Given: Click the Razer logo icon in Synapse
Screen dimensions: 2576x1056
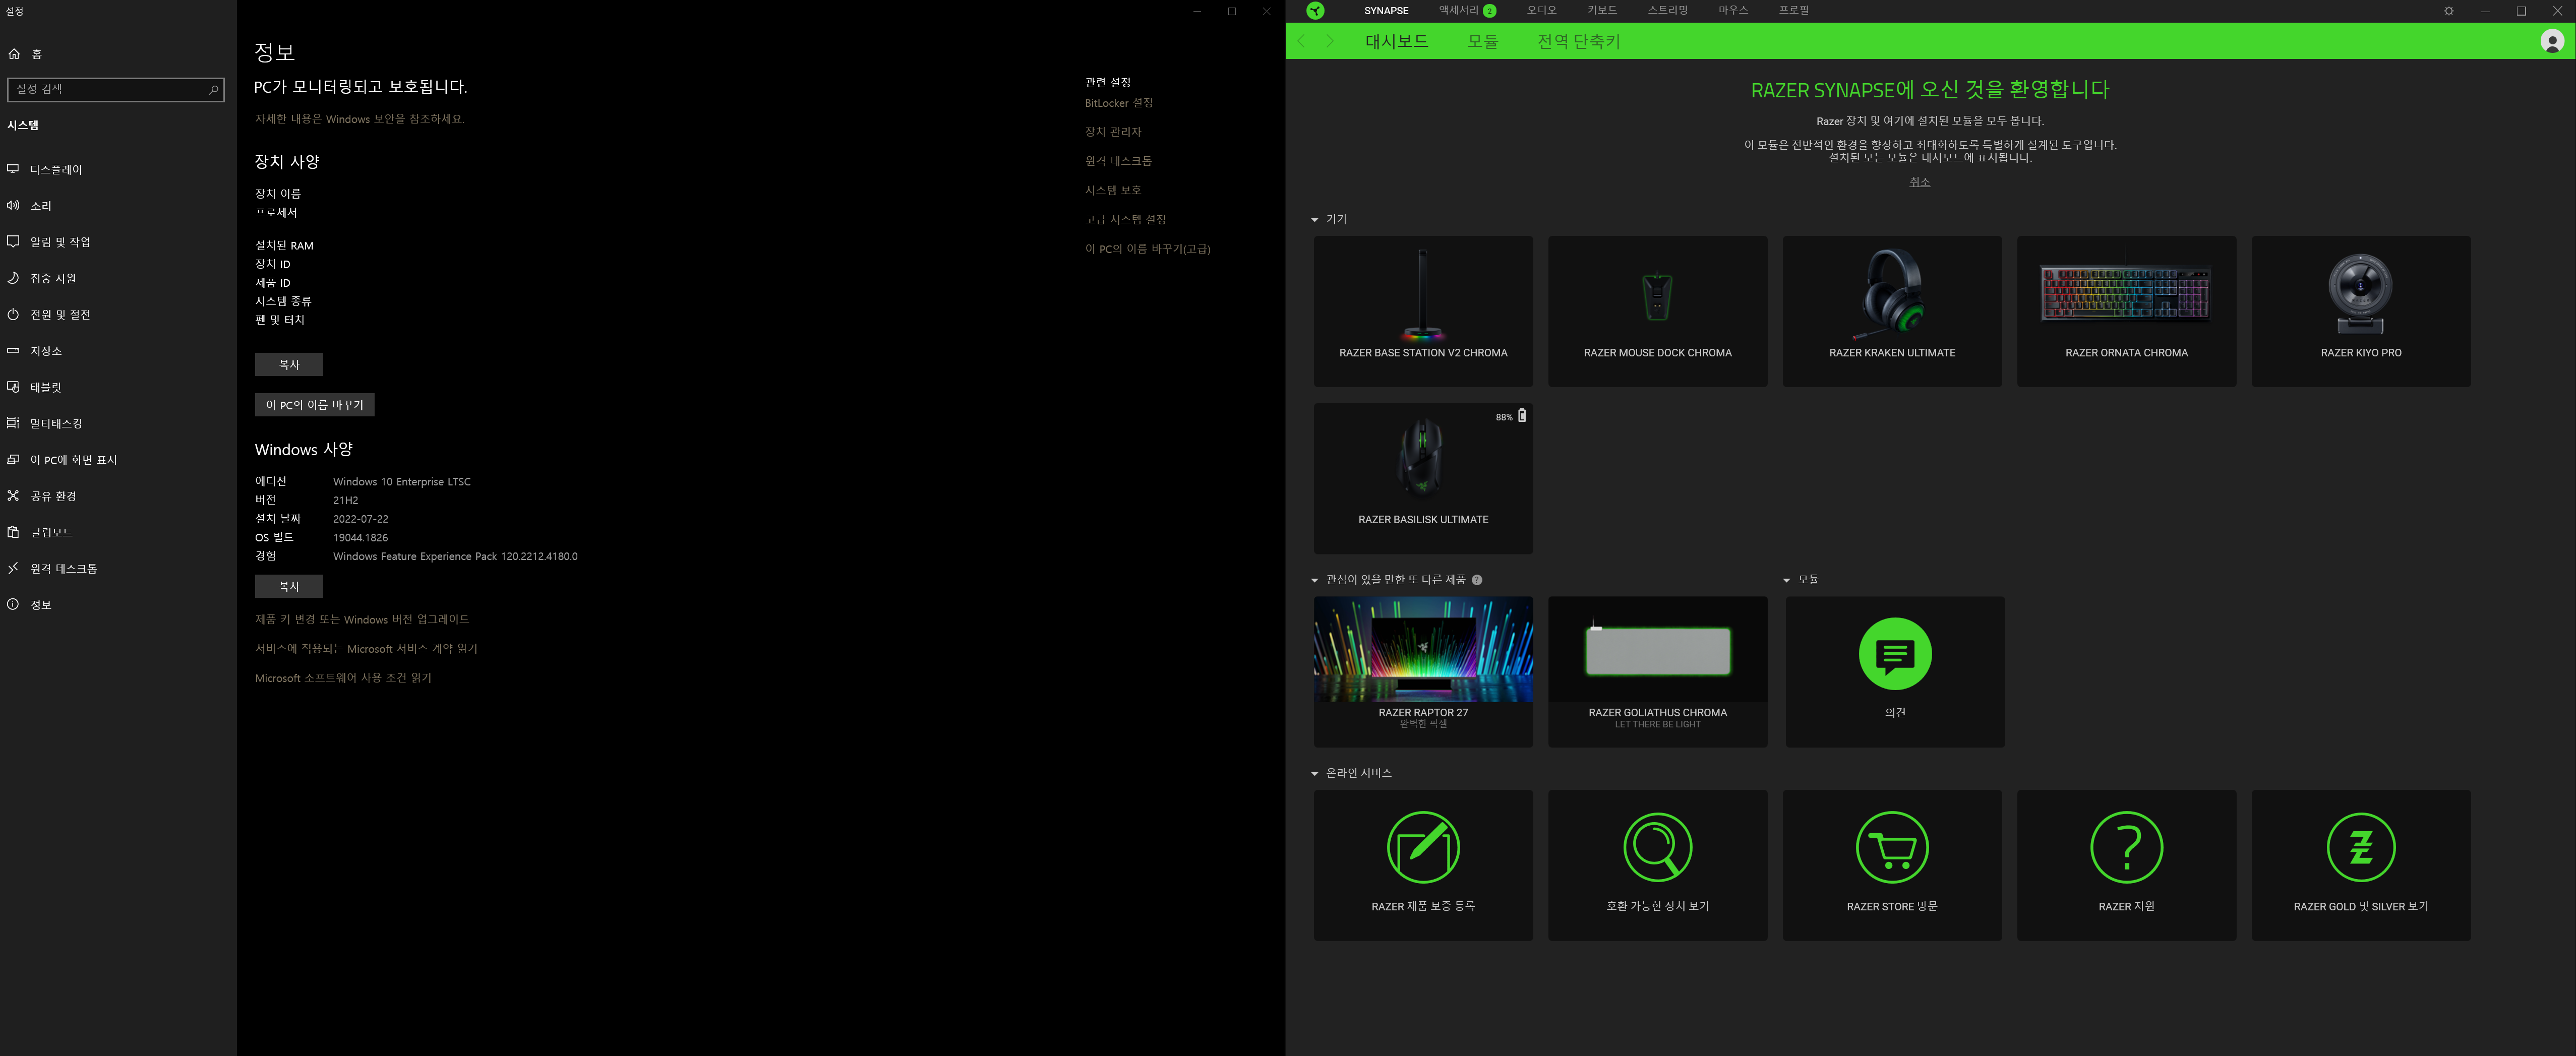Looking at the screenshot, I should (1315, 10).
